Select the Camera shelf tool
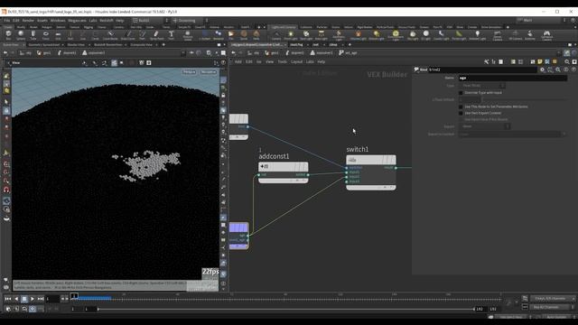The height and width of the screenshot is (325, 578). (276, 35)
